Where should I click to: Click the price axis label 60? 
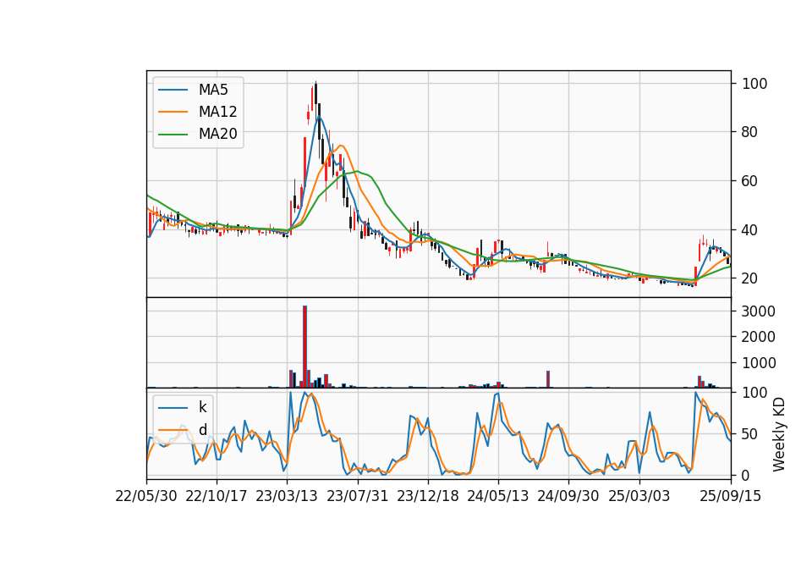pos(749,181)
